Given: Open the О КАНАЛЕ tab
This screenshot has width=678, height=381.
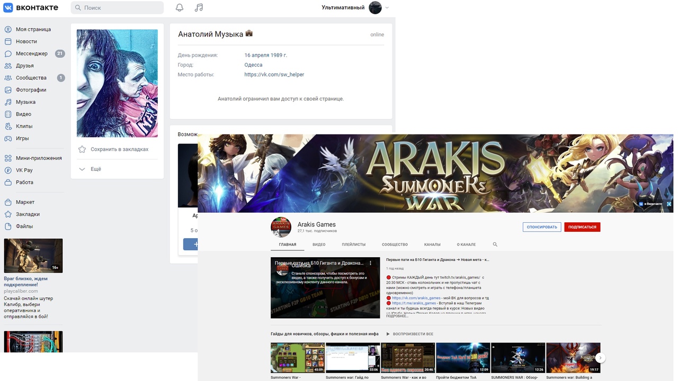Looking at the screenshot, I should 466,244.
